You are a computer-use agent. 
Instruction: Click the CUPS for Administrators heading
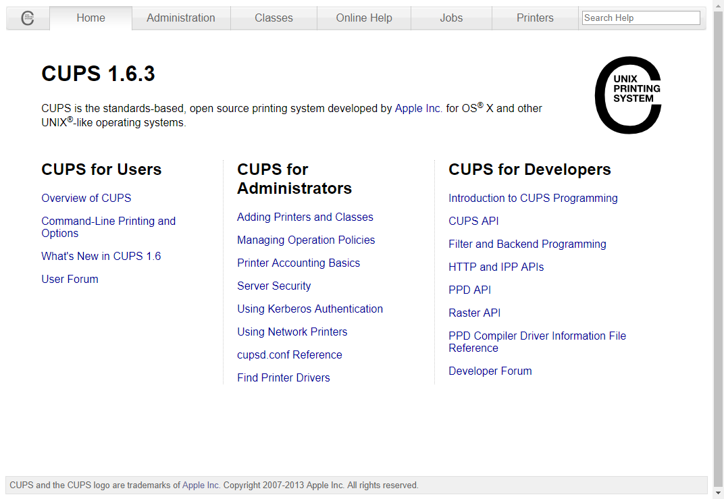click(294, 179)
